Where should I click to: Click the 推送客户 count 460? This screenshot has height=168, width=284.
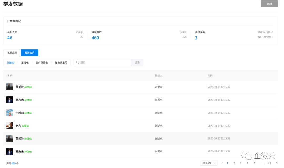point(95,38)
